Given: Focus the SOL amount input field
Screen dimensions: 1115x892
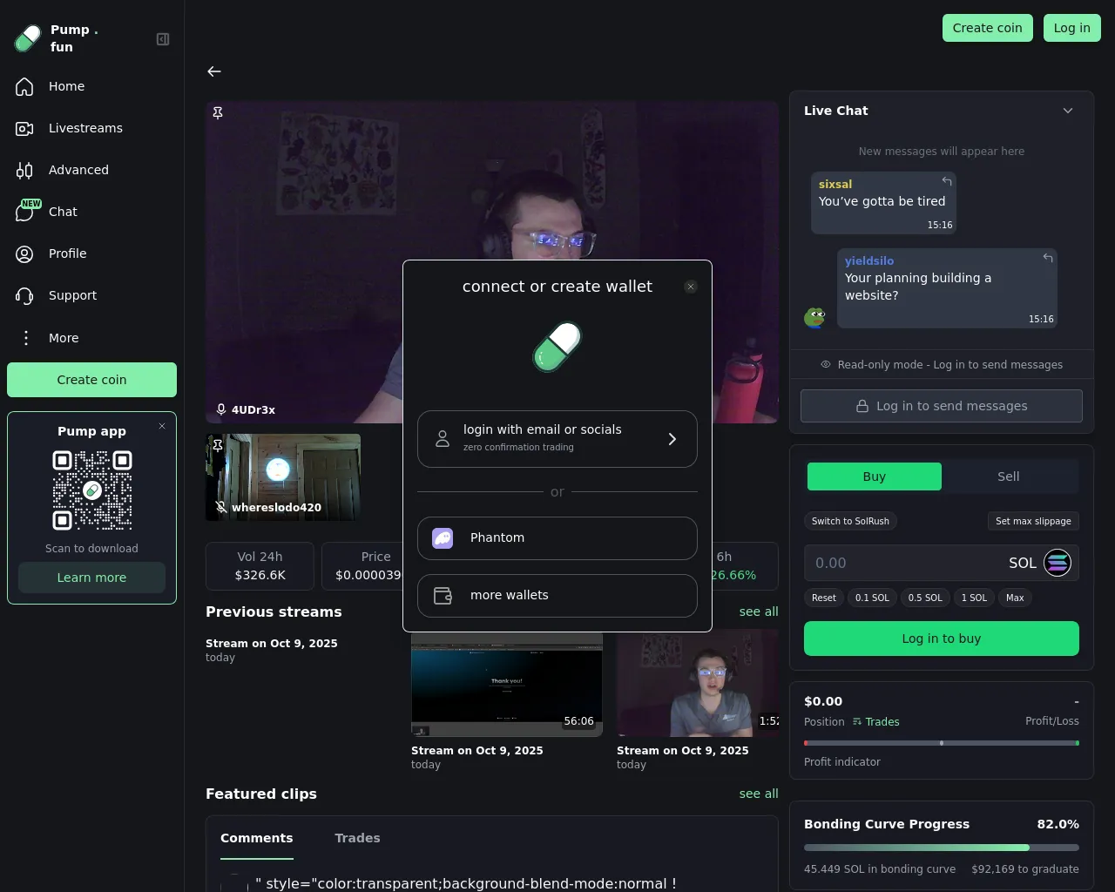Looking at the screenshot, I should [x=904, y=563].
